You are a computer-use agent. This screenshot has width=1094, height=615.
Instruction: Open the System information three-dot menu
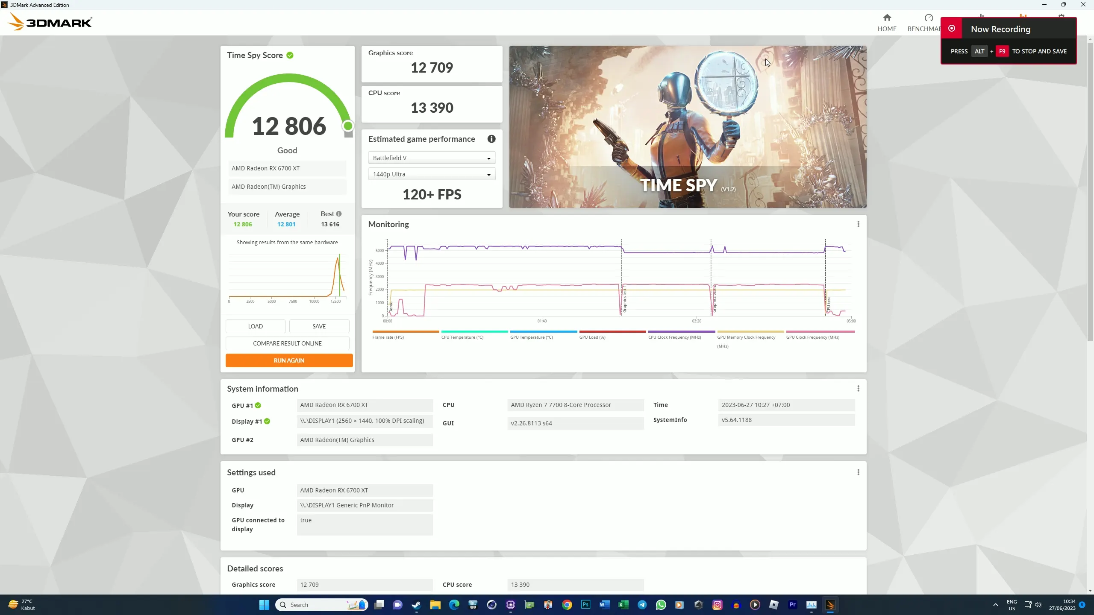[858, 389]
